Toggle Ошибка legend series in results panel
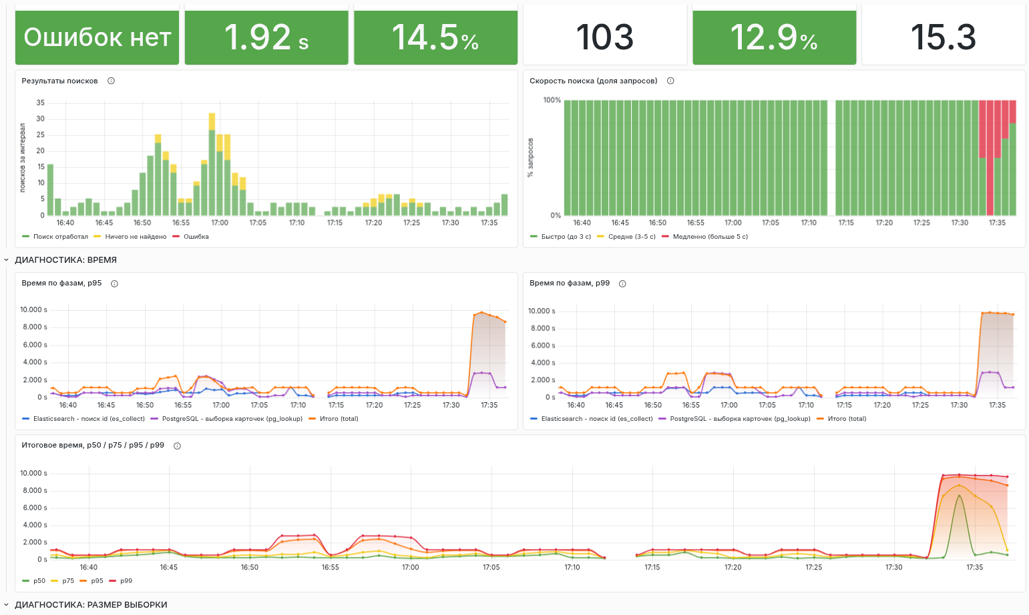 196,236
